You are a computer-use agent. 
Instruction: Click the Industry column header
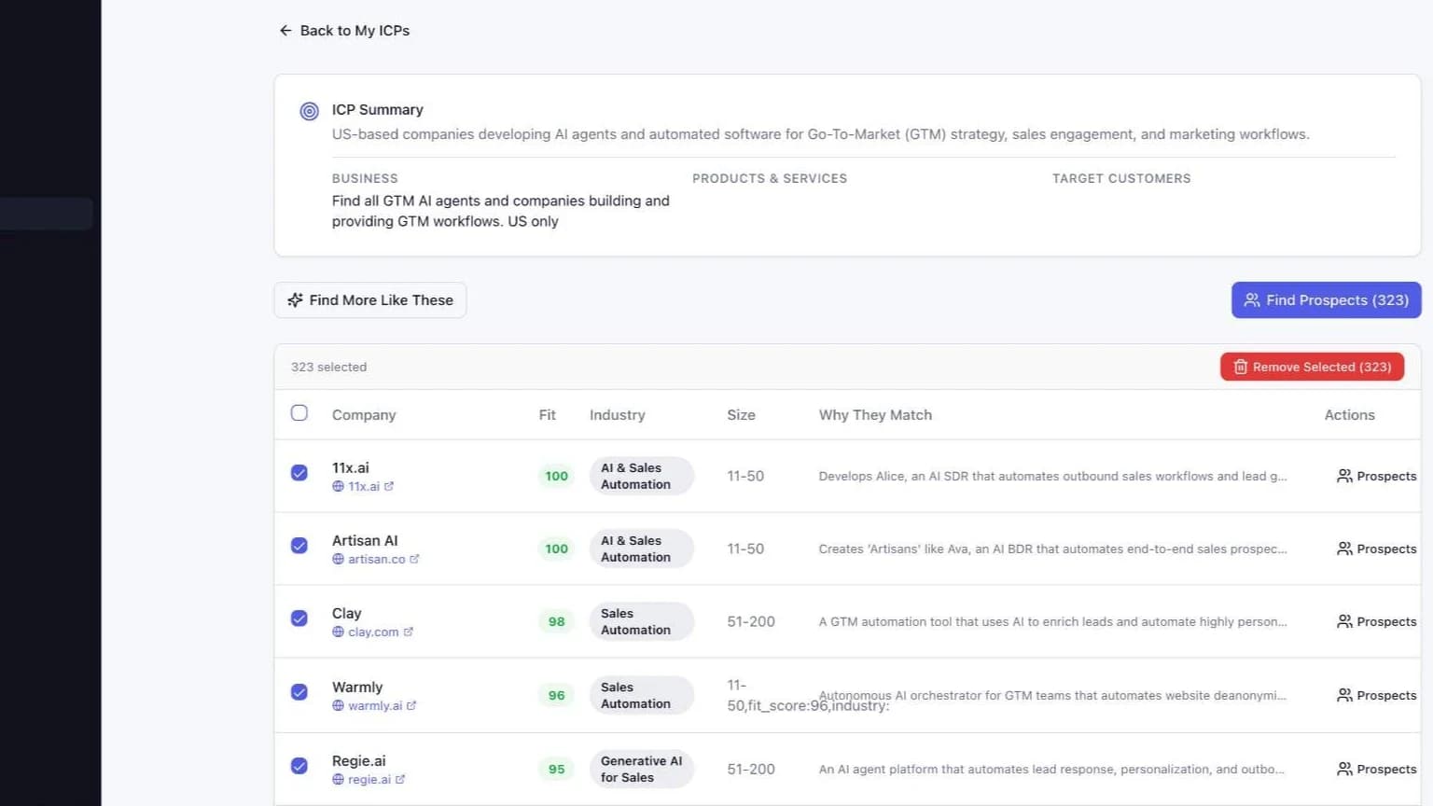(x=617, y=415)
